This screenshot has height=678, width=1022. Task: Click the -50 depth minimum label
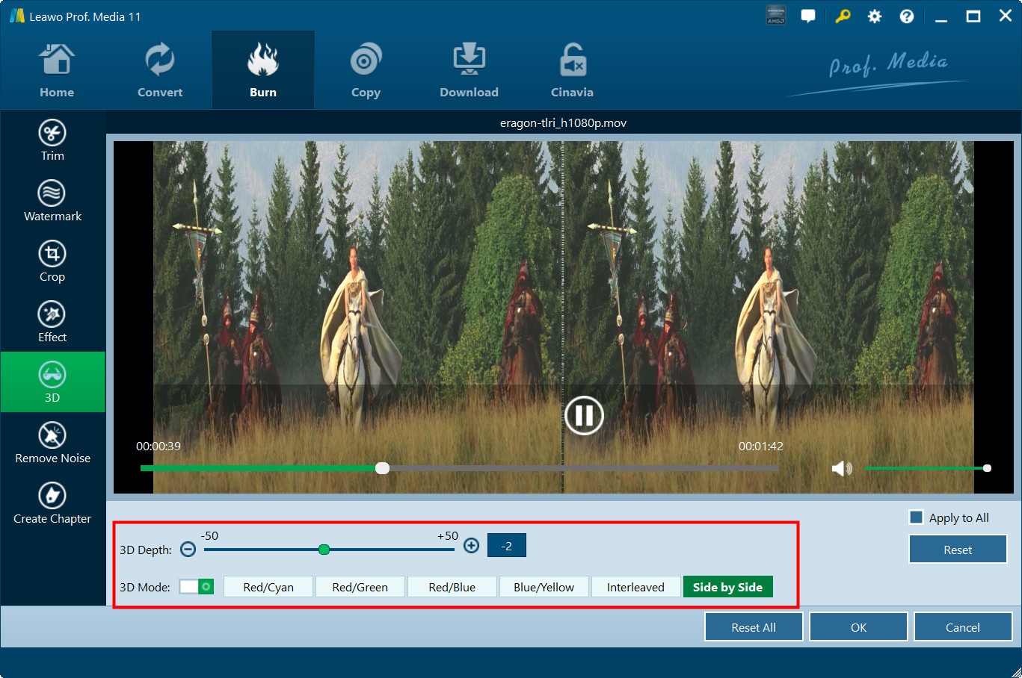(209, 535)
